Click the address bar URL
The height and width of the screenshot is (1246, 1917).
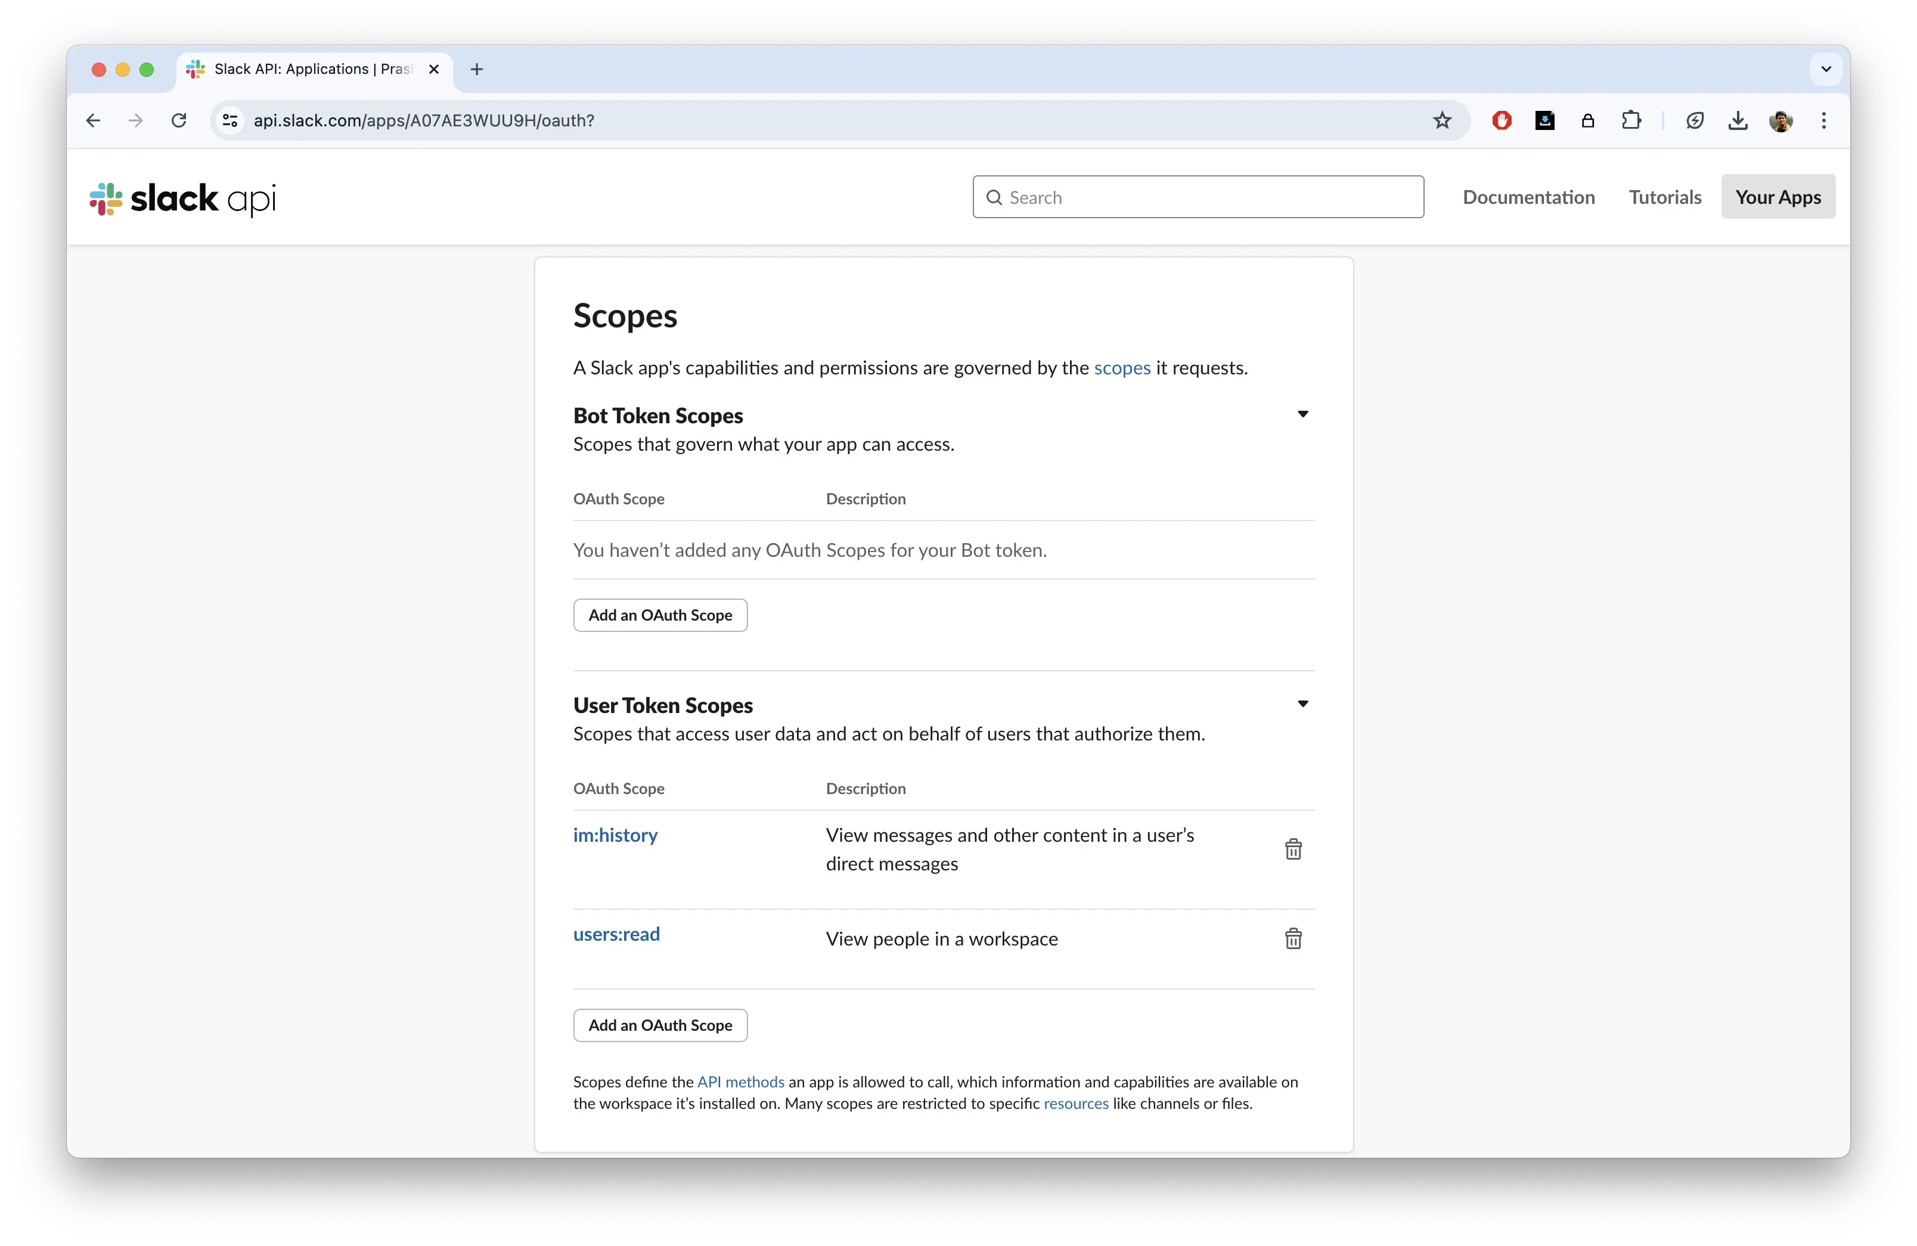click(x=424, y=120)
